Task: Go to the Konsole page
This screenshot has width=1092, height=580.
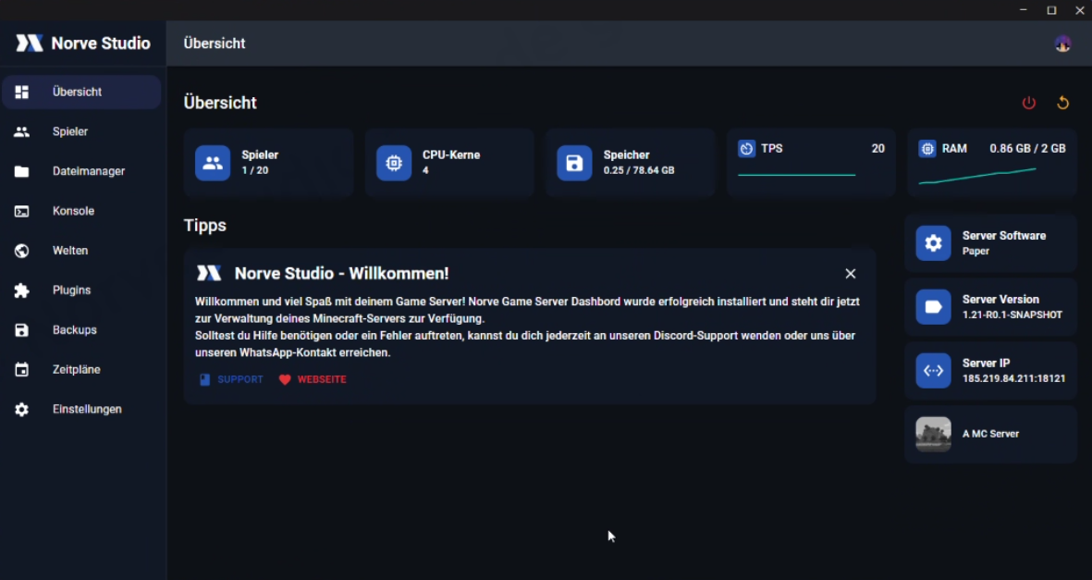Action: 73,211
